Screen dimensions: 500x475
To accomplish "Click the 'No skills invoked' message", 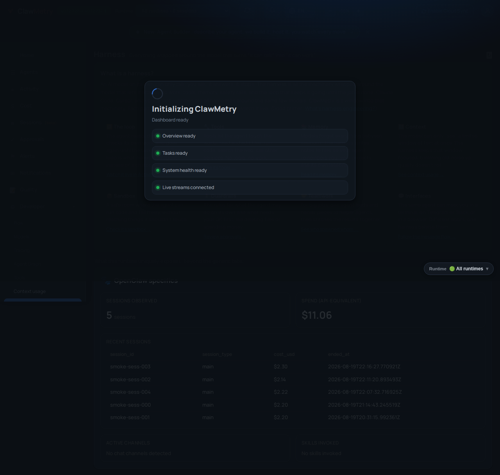I will 321,454.
